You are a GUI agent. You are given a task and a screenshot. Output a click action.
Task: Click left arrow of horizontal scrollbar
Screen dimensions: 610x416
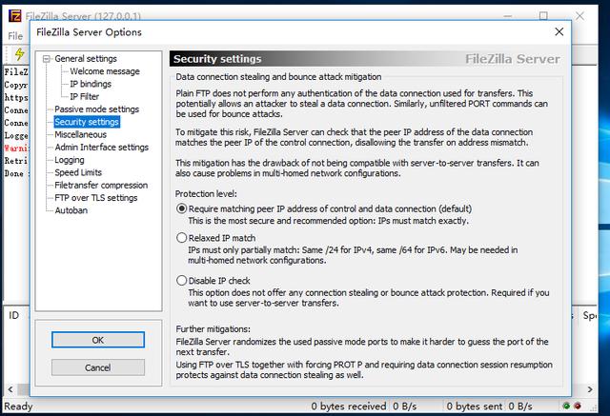coord(10,389)
